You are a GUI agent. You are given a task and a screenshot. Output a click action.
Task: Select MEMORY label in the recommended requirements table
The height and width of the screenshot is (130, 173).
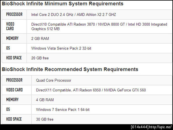pyautogui.click(x=12, y=100)
